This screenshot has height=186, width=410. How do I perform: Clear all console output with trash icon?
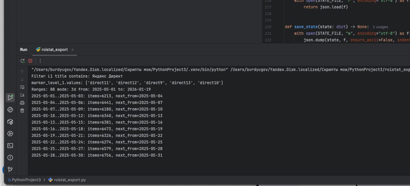pyautogui.click(x=22, y=110)
